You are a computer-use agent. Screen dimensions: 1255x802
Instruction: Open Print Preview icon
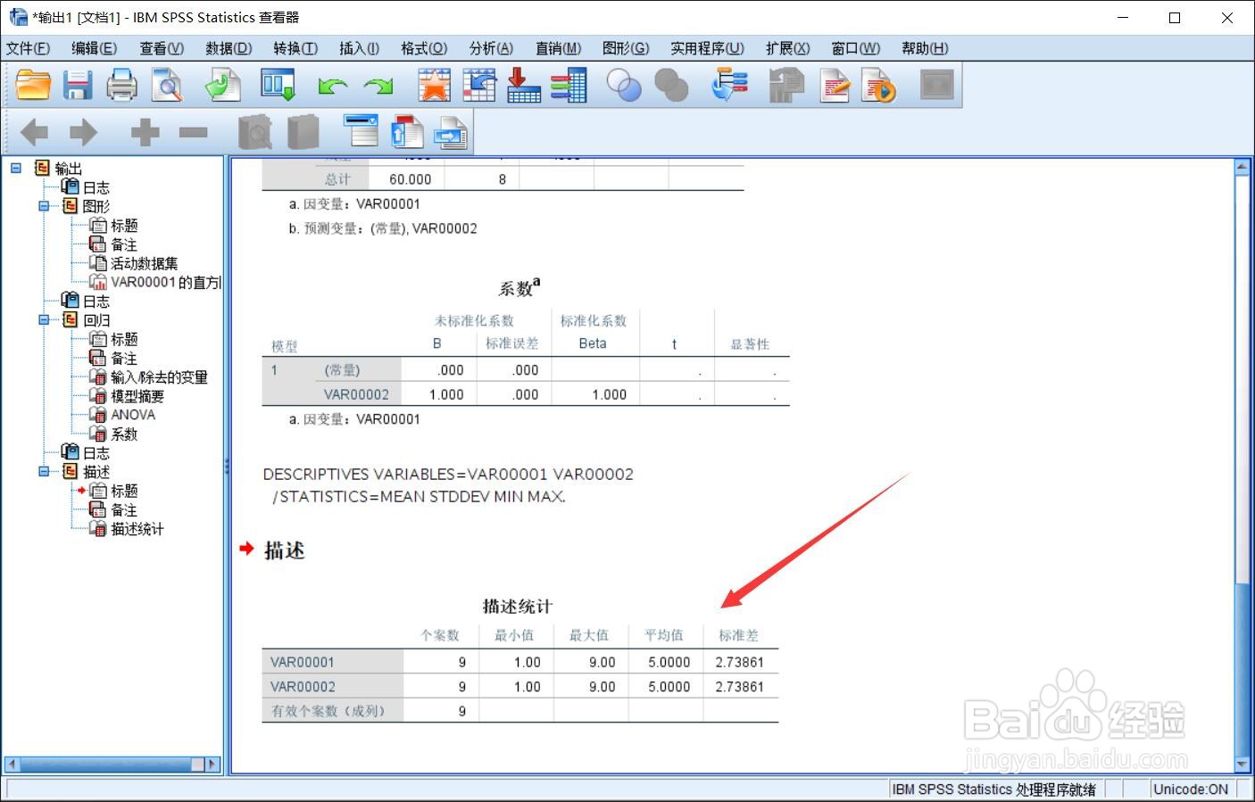[x=167, y=86]
